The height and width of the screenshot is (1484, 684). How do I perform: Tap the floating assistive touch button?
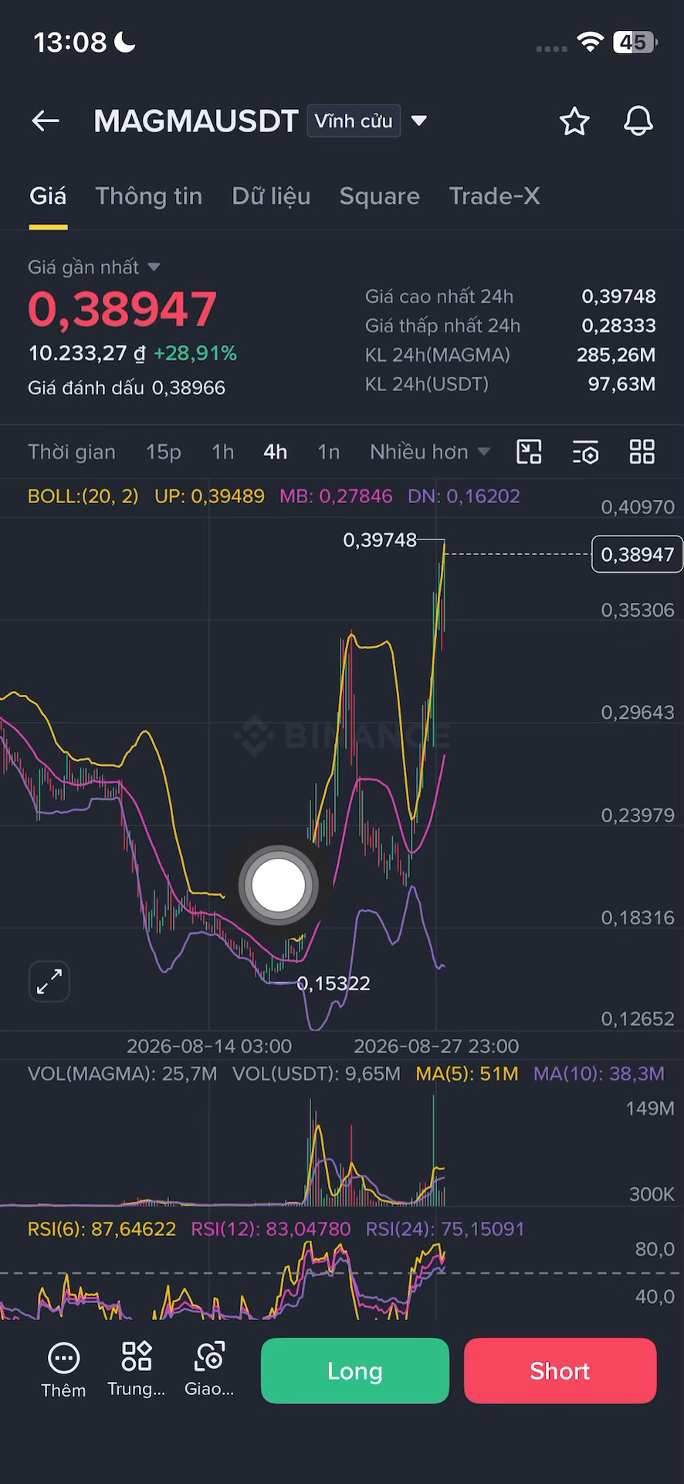point(279,886)
